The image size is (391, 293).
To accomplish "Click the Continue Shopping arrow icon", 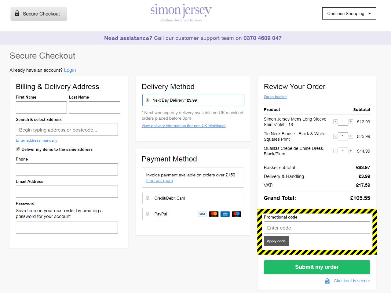I will coord(370,13).
